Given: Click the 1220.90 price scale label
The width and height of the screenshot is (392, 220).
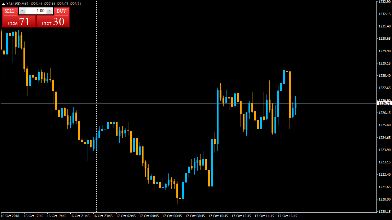Looking at the screenshot, I should coord(384,199).
